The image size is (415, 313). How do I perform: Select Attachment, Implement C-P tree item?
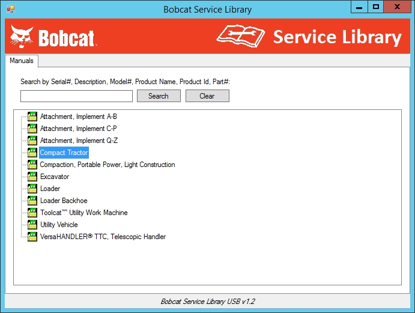click(78, 129)
